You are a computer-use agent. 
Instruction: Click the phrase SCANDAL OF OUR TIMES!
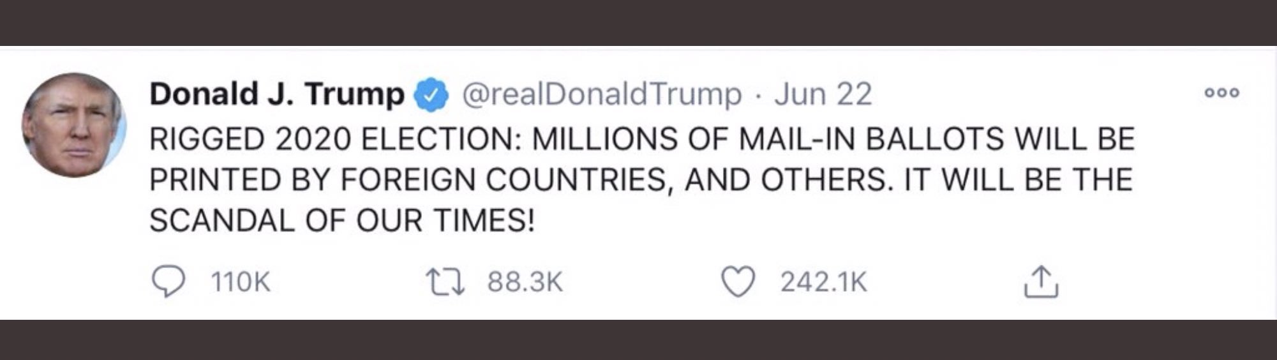tap(341, 221)
